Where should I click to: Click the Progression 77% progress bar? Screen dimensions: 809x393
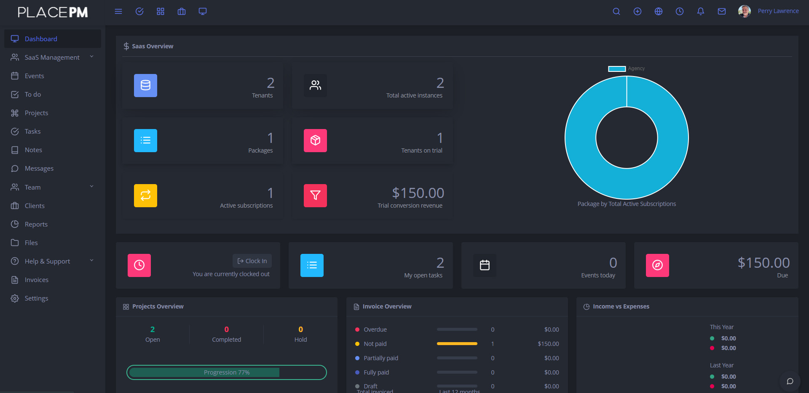pyautogui.click(x=227, y=372)
